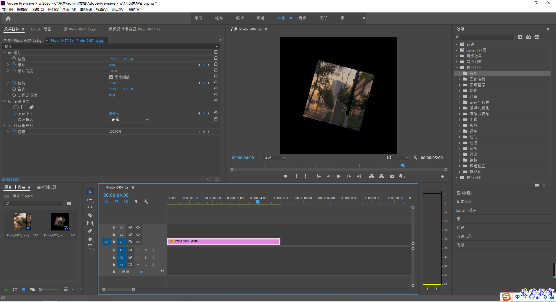Open the Sequence menu
Image resolution: width=556 pixels, height=302 pixels.
coord(54,9)
